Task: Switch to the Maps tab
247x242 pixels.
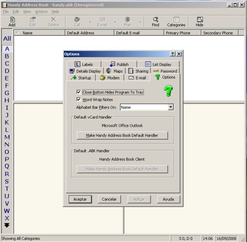Action: (x=114, y=71)
